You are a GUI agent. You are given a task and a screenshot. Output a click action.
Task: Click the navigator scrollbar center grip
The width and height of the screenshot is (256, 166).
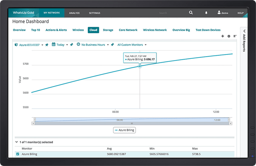click(132, 124)
